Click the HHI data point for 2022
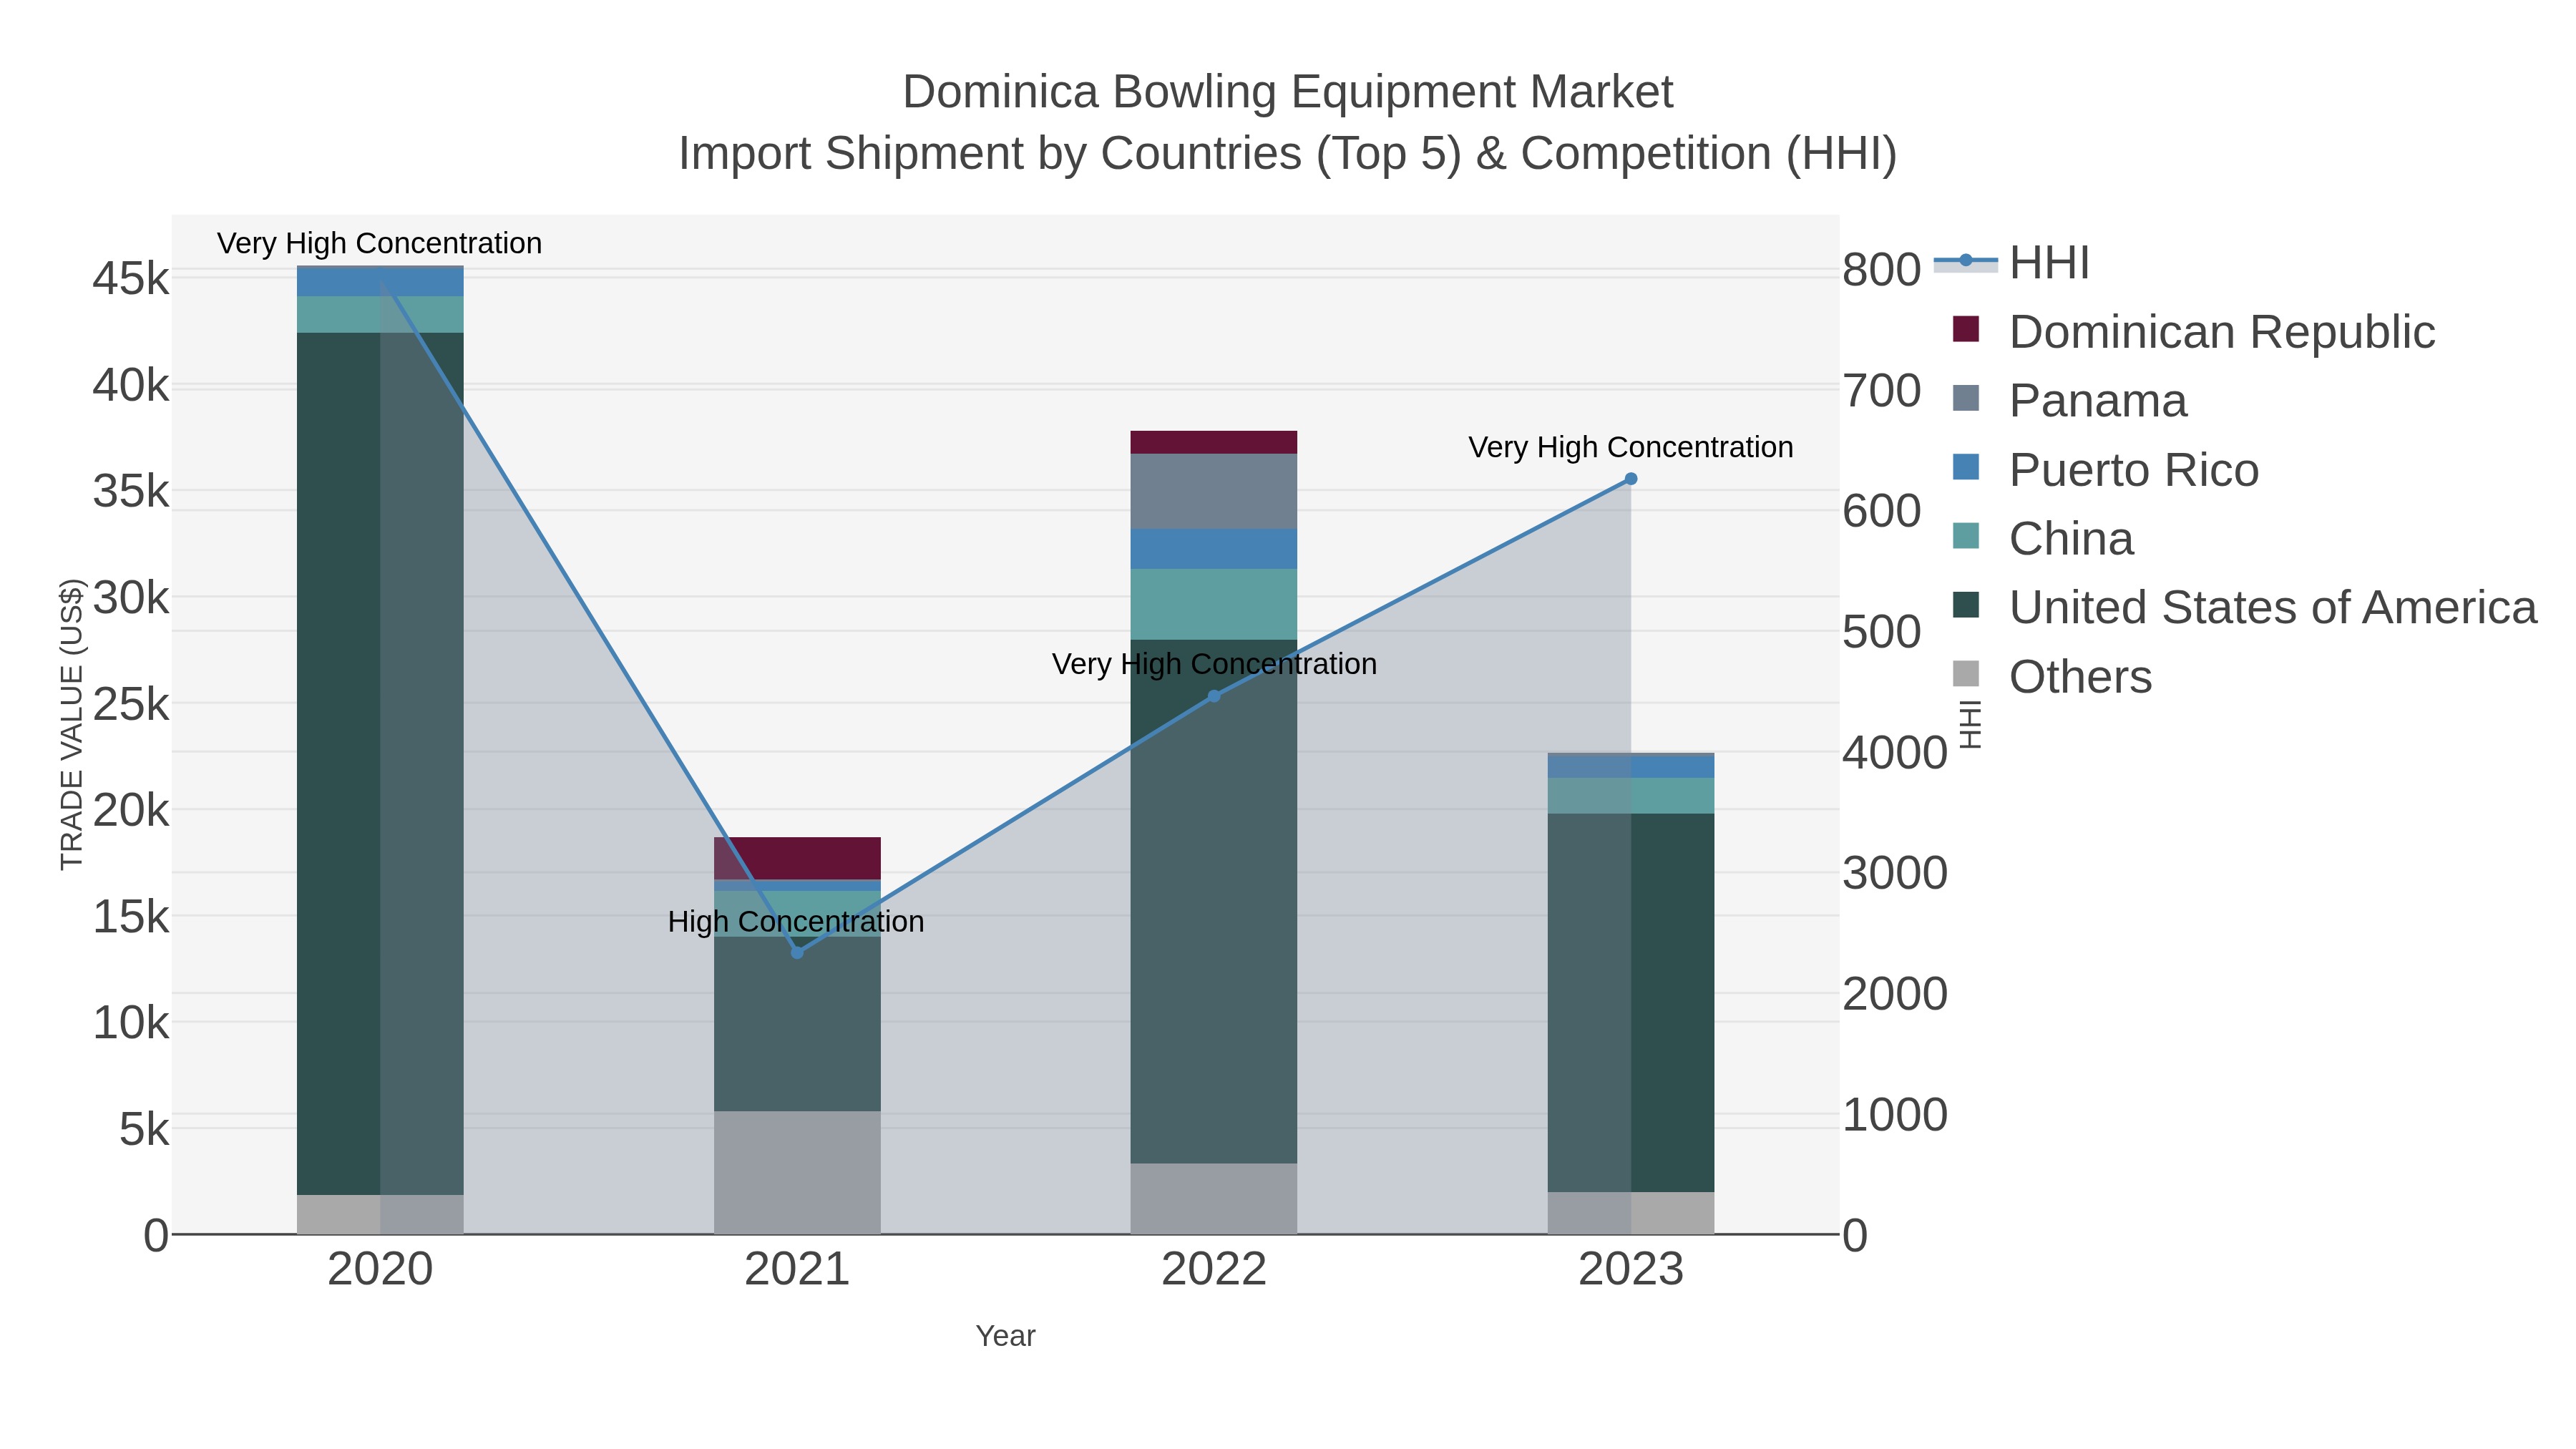Viewport: 2576px width, 1449px height. pyautogui.click(x=1214, y=696)
